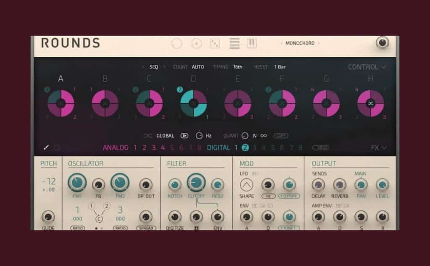
Task: Toggle analog voice 1
Action: click(x=135, y=147)
